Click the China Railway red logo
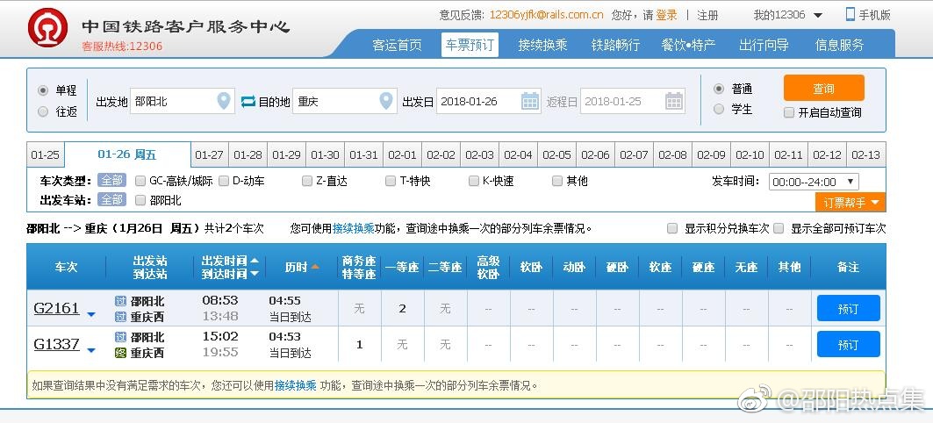 pyautogui.click(x=47, y=27)
